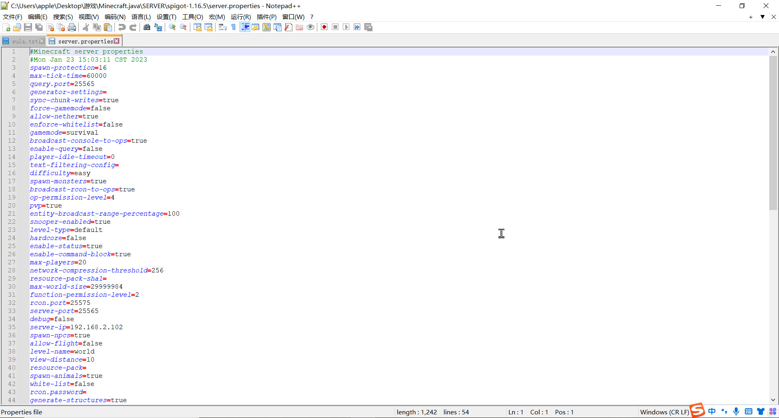Click the scrollbar up arrow
The image size is (779, 418).
click(773, 51)
